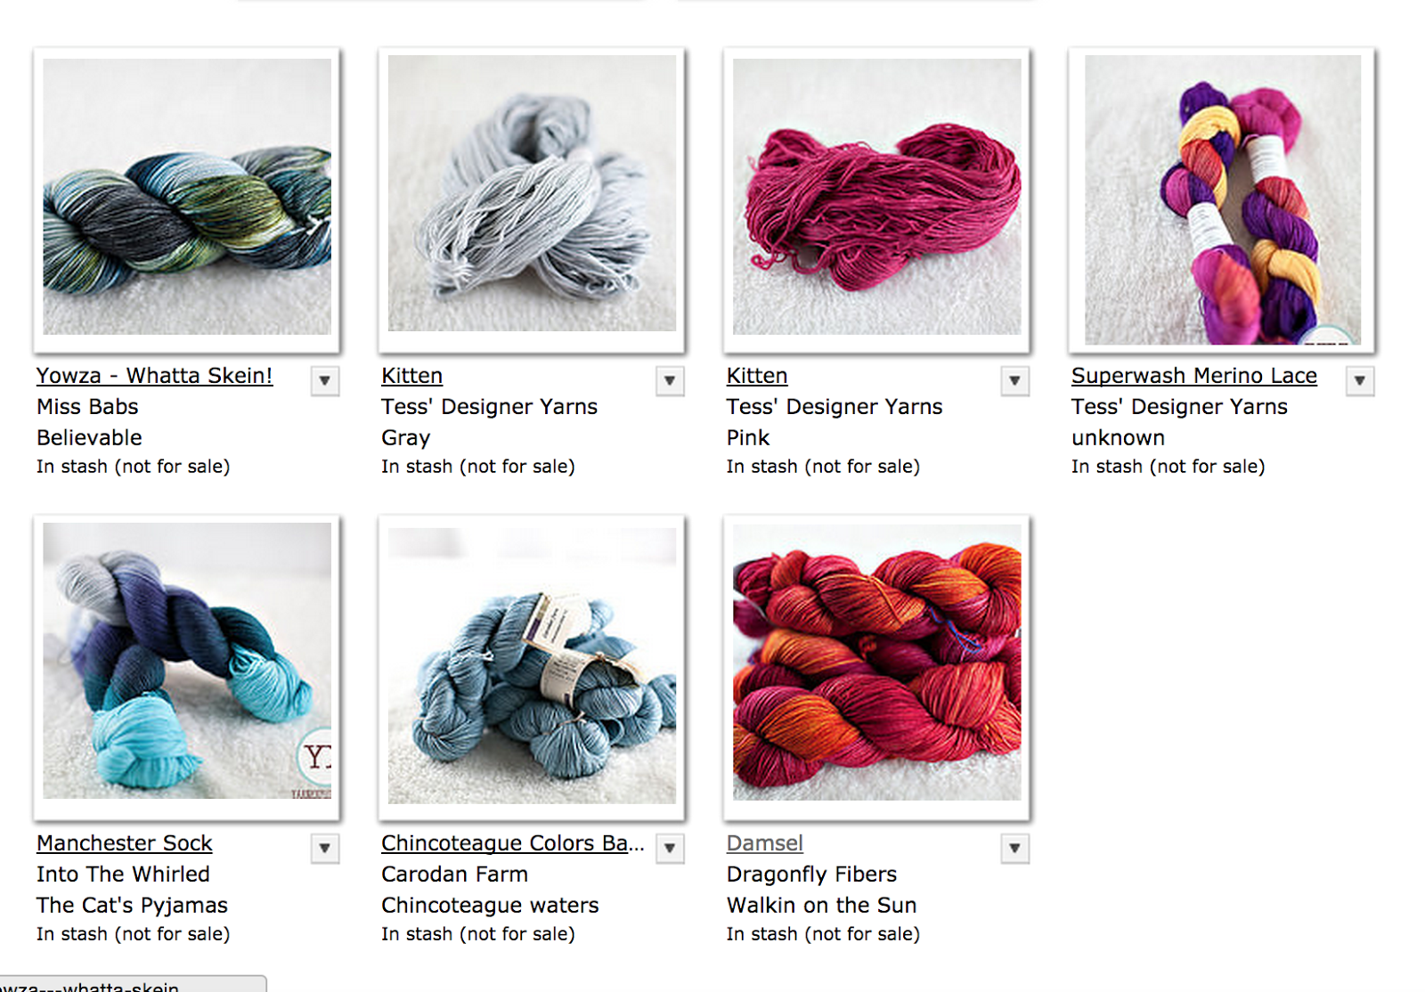This screenshot has width=1425, height=992.
Task: Select the purple and yellow Merino Lace photo
Action: point(1223,199)
